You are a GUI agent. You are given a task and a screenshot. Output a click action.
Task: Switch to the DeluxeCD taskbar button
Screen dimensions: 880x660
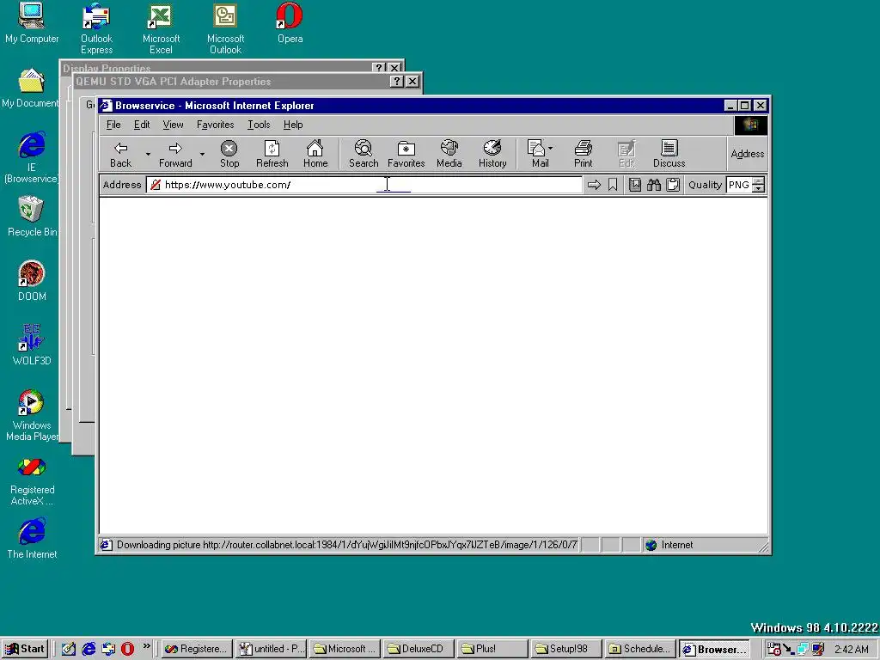419,649
